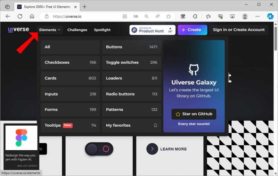This screenshot has height=176, width=278.
Task: Collapse the Elements dropdown menu
Action: pyautogui.click(x=50, y=30)
